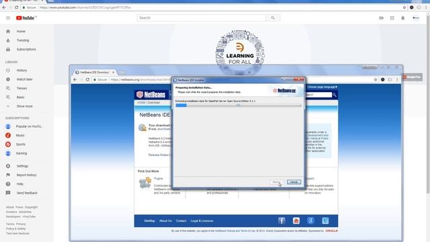This screenshot has height=242, width=430.
Task: Click the YouTube logo
Action: click(x=26, y=18)
